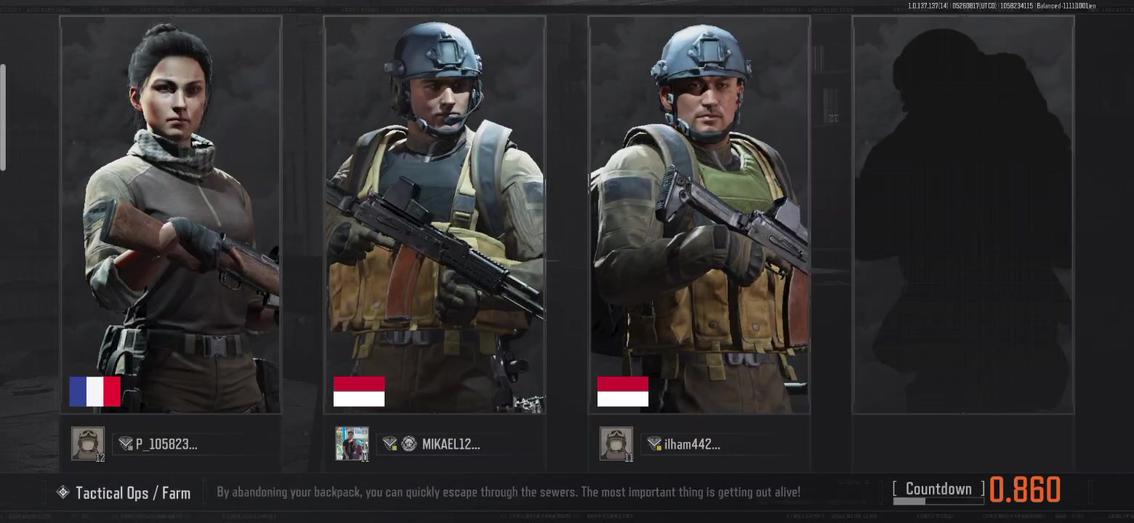Click the Countdown progress bar

coord(938,500)
